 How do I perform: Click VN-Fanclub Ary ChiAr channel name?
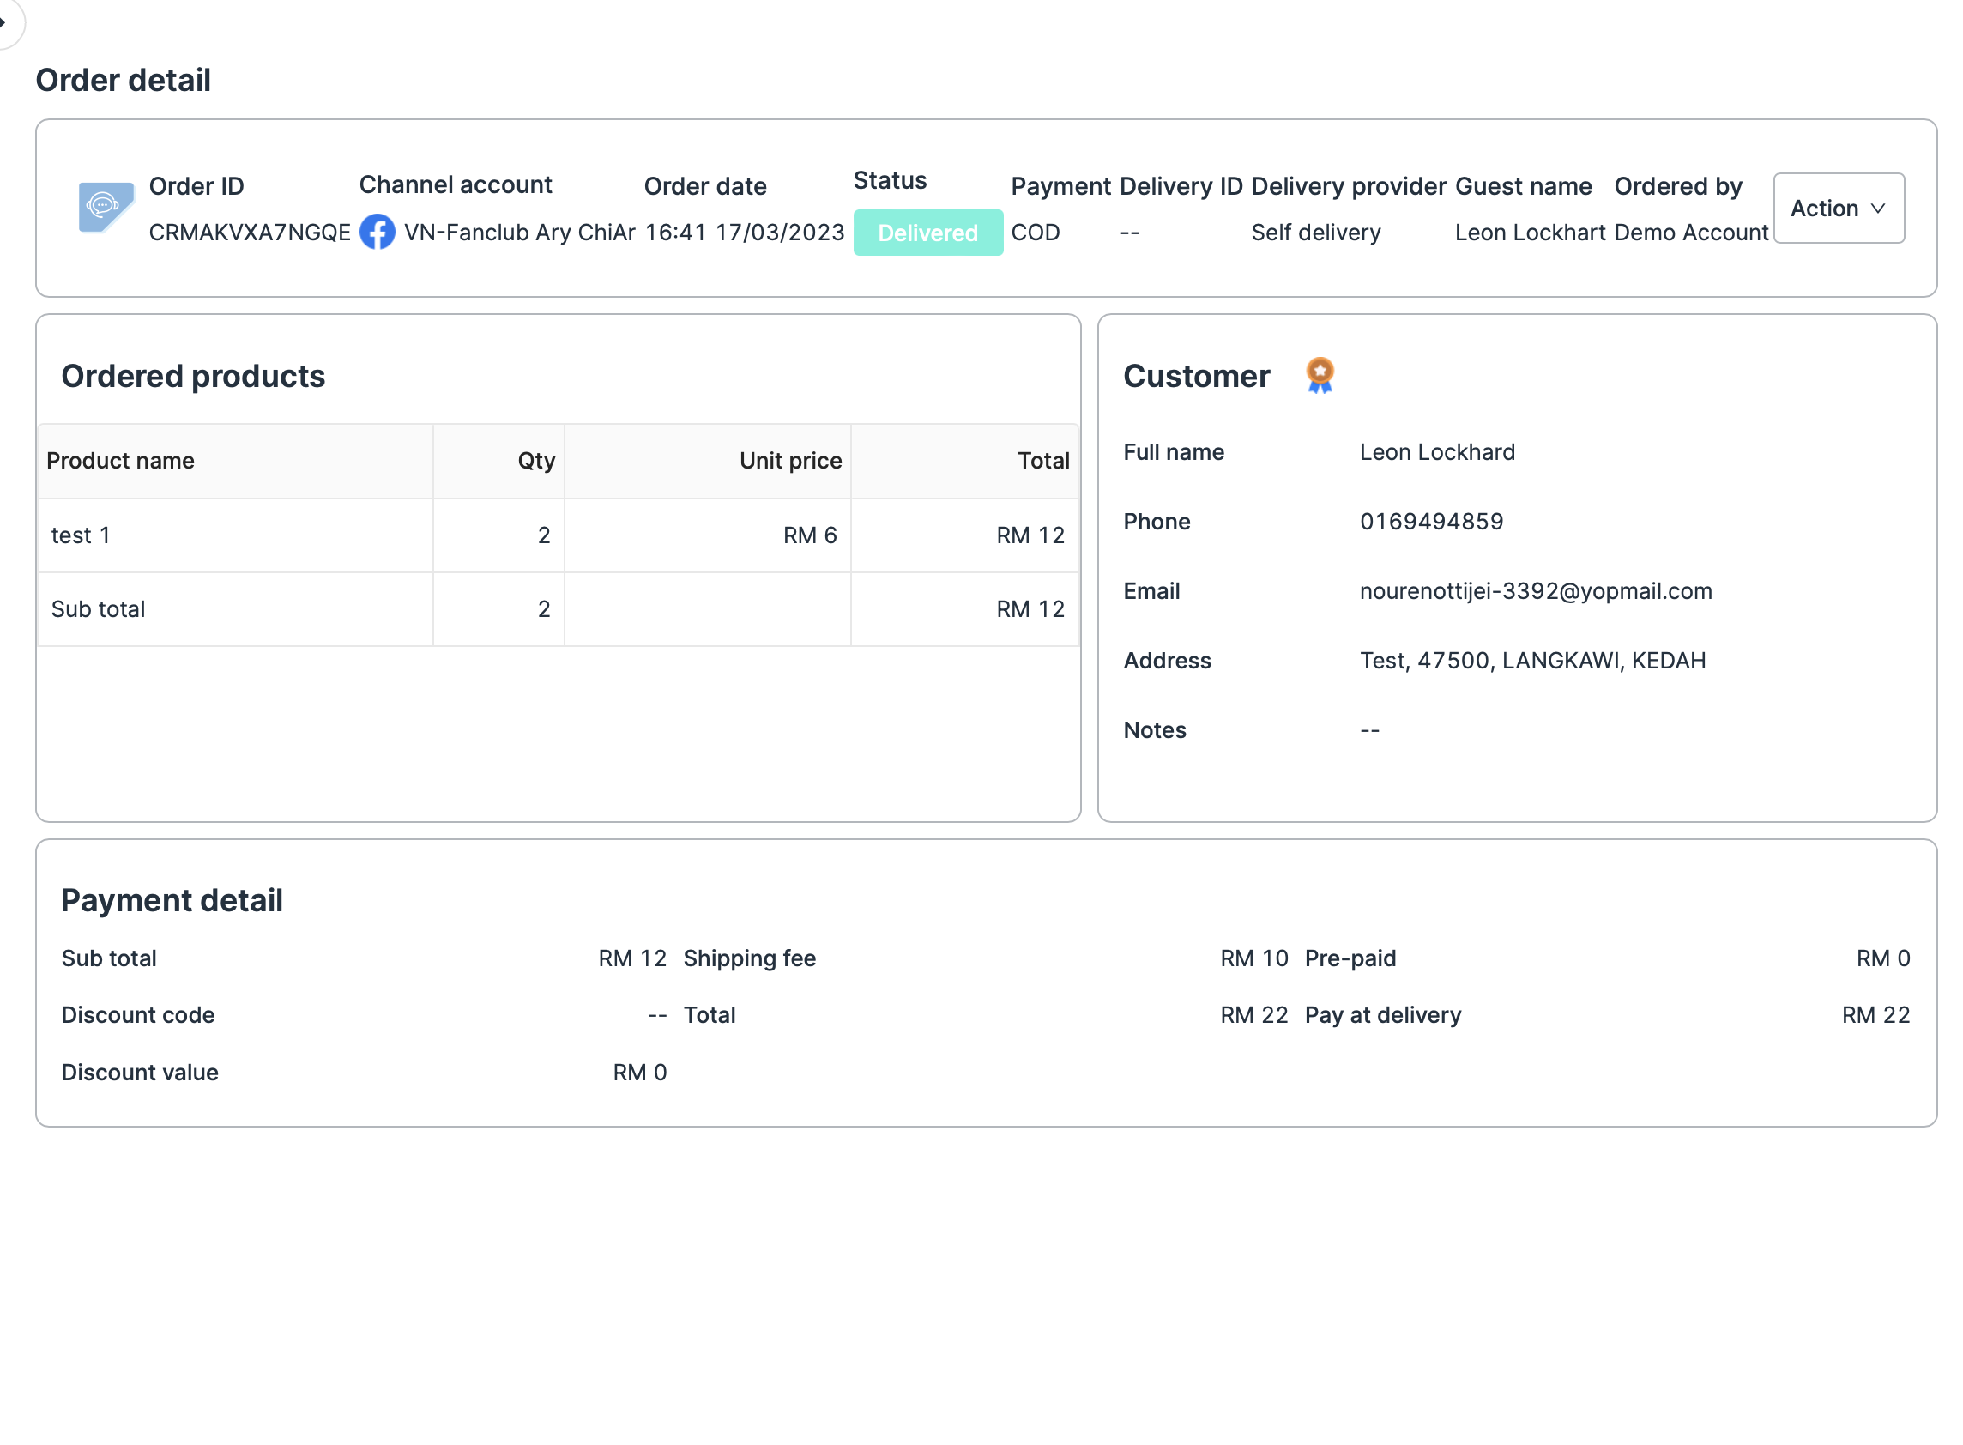(519, 233)
